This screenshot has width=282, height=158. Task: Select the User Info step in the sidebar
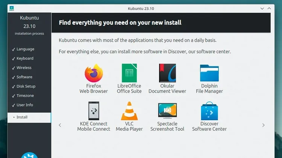(25, 105)
